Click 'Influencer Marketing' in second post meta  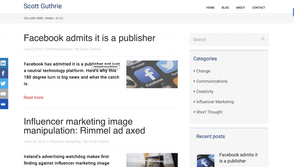click(65, 142)
